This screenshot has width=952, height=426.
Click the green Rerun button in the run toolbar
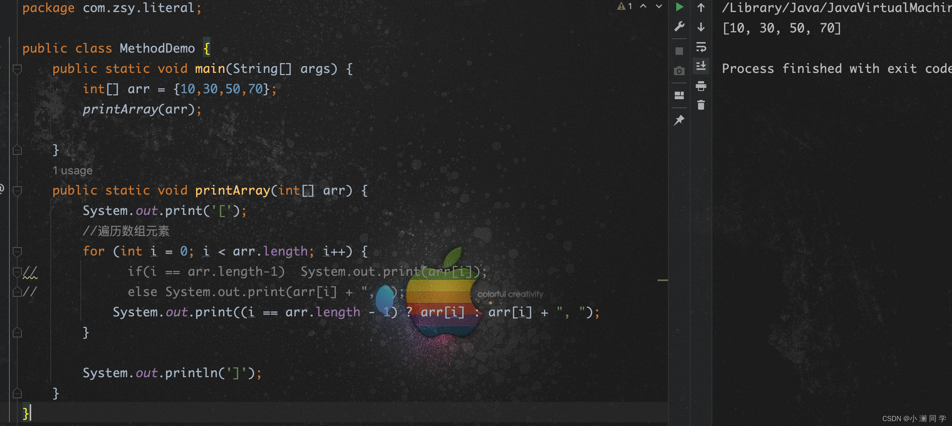pyautogui.click(x=679, y=7)
